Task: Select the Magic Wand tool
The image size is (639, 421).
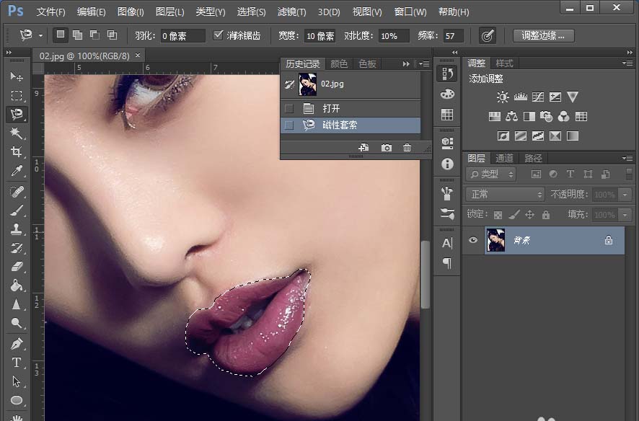Action: coord(17,133)
